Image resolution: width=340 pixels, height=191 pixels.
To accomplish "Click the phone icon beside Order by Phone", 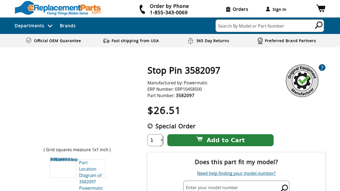I will coord(142,9).
